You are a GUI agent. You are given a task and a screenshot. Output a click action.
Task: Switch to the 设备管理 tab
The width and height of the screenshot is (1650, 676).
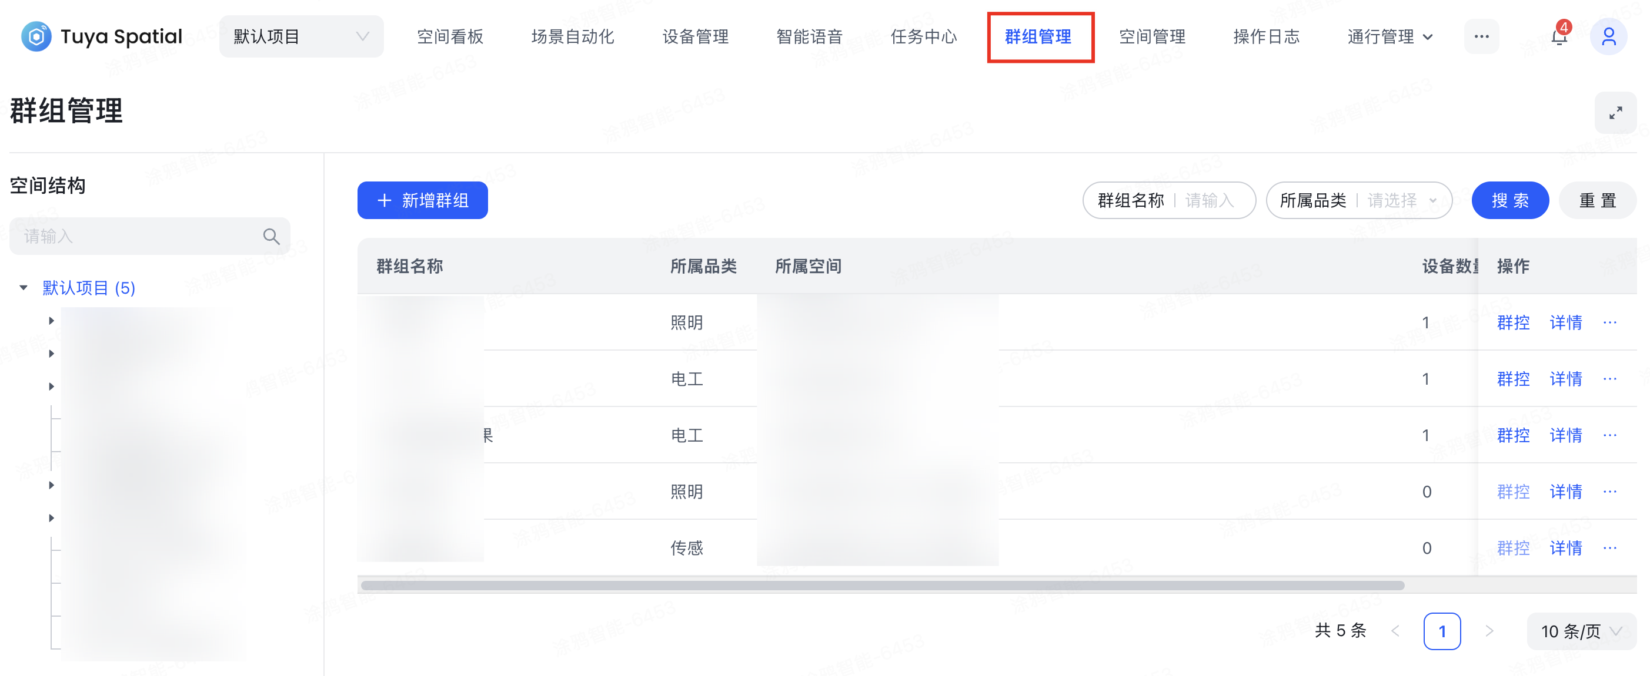click(x=695, y=36)
